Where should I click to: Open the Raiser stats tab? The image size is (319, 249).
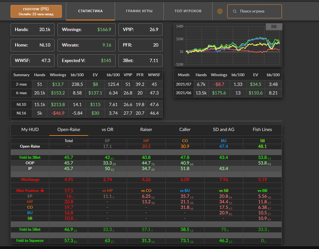(145, 130)
